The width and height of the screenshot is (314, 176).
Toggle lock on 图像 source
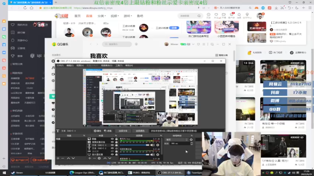(x=116, y=139)
